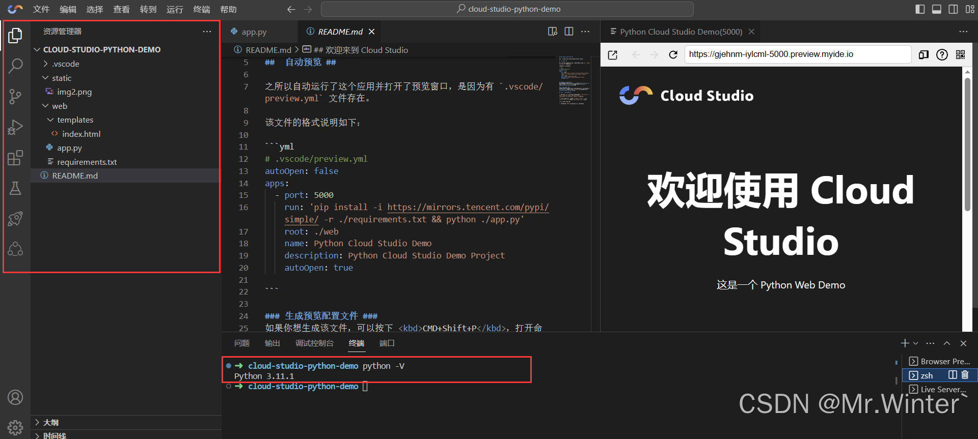Open preview to the side for README.md
Viewport: 978px width, 439px height.
(553, 32)
